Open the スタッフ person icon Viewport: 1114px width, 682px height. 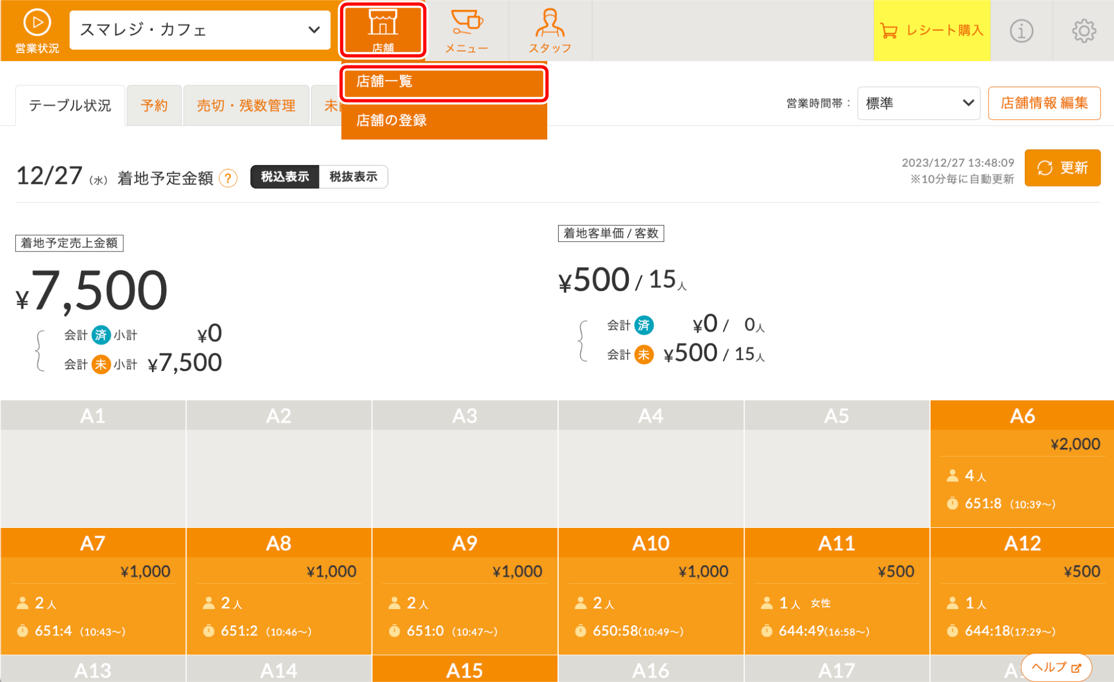549,30
